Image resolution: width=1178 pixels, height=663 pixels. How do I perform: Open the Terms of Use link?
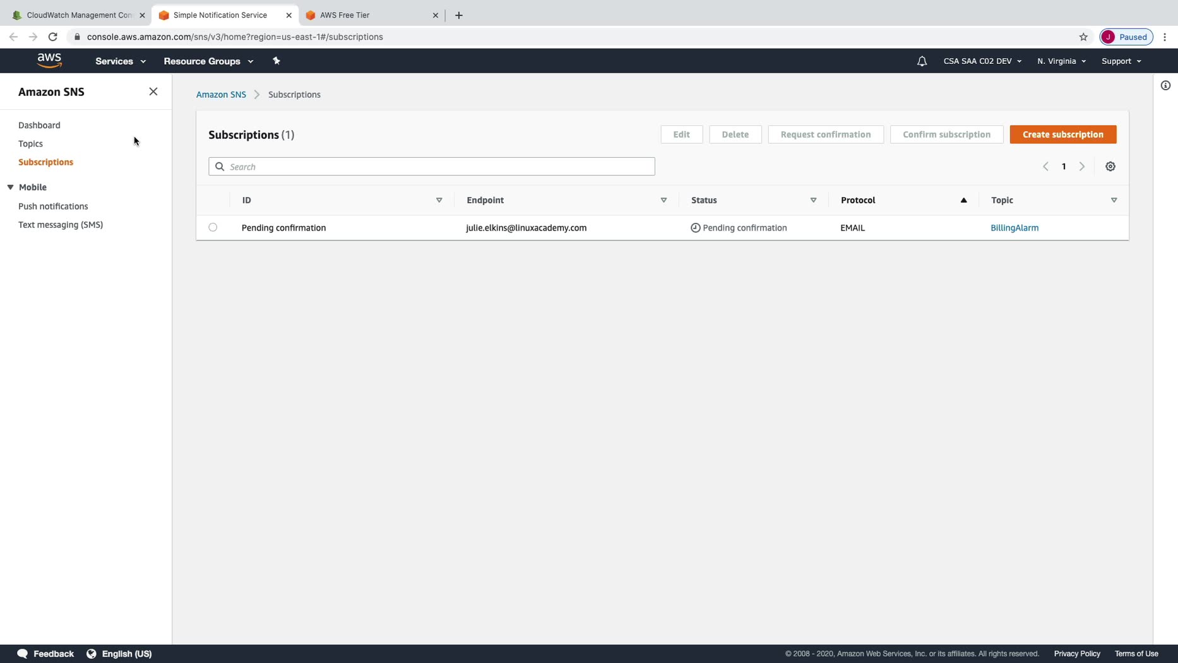[1136, 654]
